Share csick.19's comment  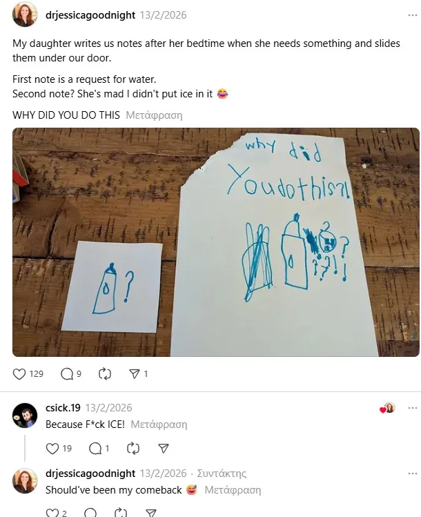pos(164,449)
